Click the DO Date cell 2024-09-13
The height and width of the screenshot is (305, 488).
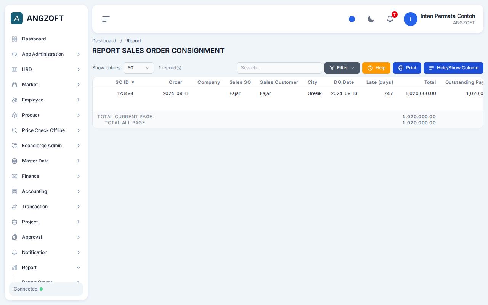tap(344, 93)
